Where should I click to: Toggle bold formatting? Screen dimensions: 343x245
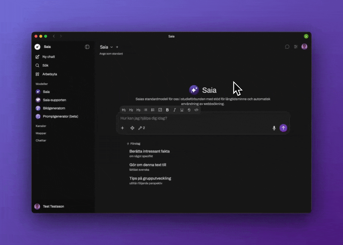(x=167, y=110)
